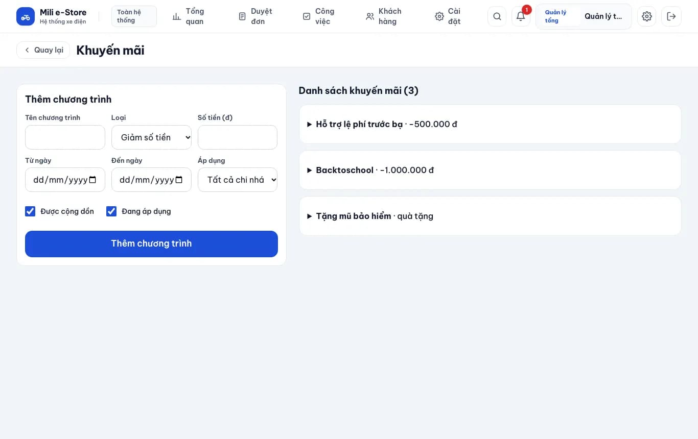
Task: Click the logout arrow icon
Action: coord(671,16)
